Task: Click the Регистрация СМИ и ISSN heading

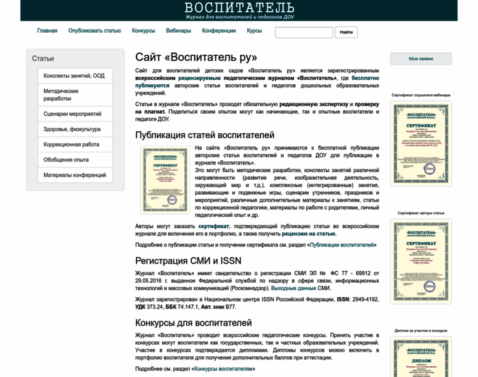Action: click(188, 261)
